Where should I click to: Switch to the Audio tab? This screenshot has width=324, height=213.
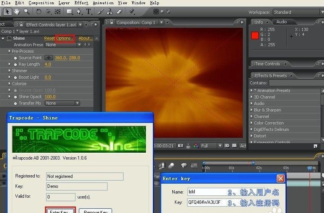pyautogui.click(x=281, y=22)
